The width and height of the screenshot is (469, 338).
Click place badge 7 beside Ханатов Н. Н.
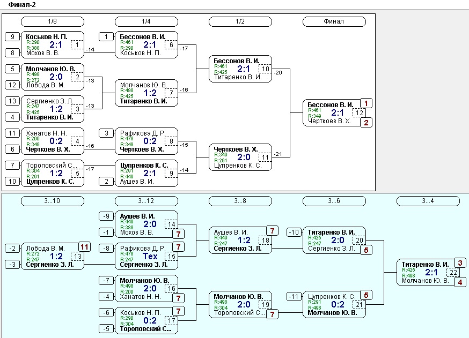click(178, 298)
